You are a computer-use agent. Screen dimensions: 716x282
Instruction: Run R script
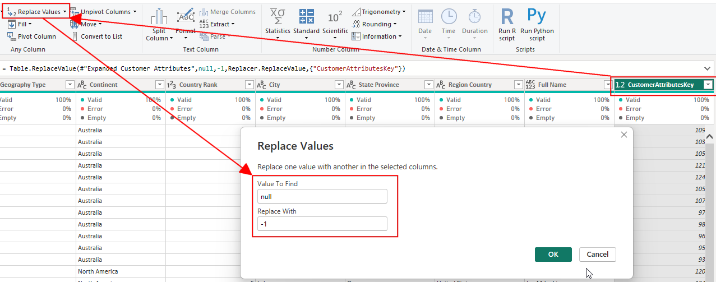pos(507,24)
